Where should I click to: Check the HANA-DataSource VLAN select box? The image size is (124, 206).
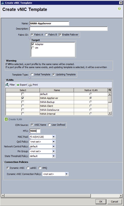click(x=23, y=110)
